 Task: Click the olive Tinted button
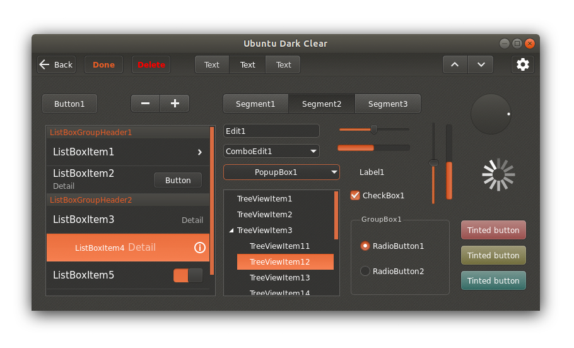coord(493,256)
